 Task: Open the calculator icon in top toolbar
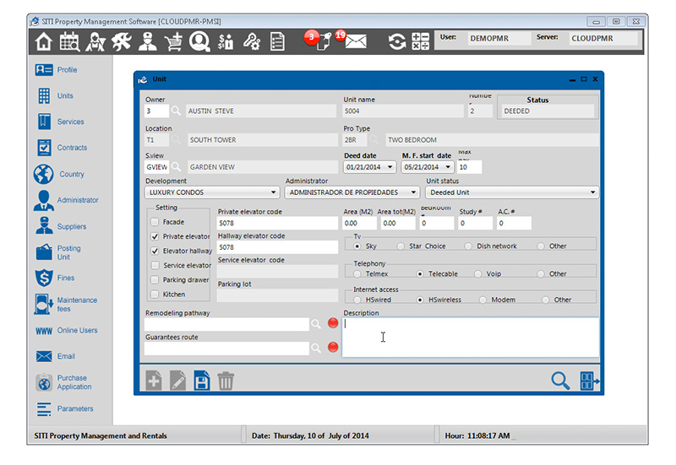(x=420, y=41)
